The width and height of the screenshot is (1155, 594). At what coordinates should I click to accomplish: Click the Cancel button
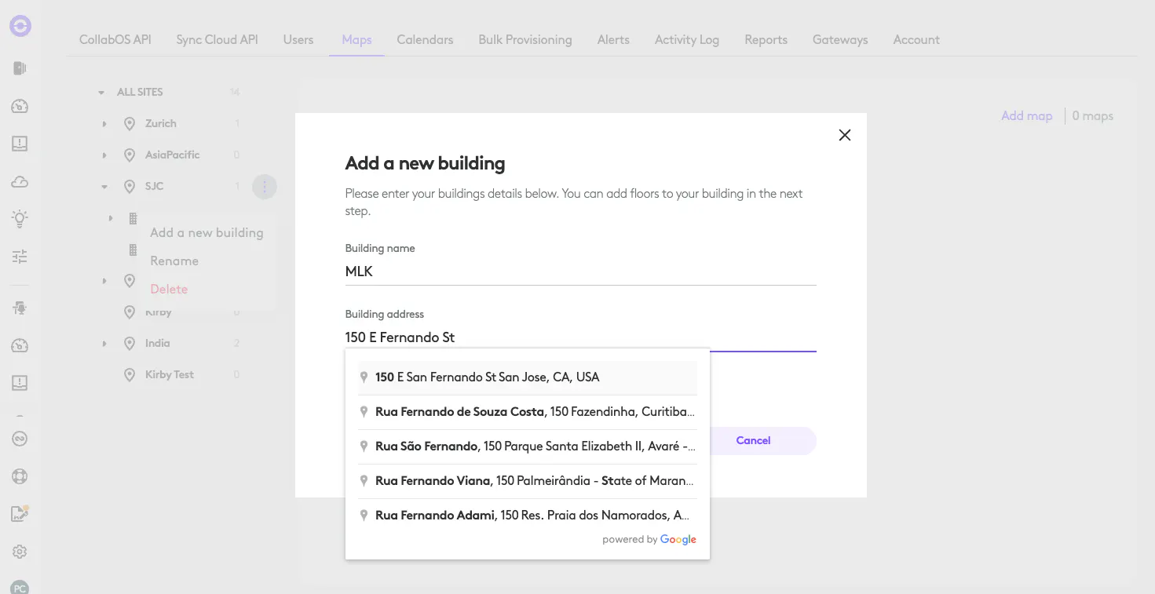(x=753, y=440)
